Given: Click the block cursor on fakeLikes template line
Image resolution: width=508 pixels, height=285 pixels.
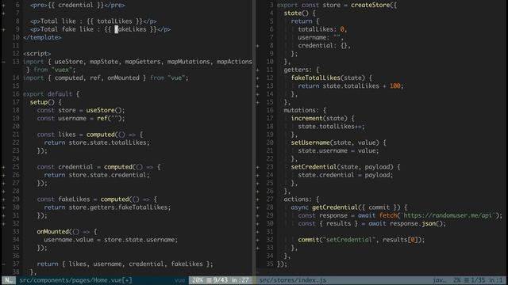Looking at the screenshot, I should coord(117,29).
